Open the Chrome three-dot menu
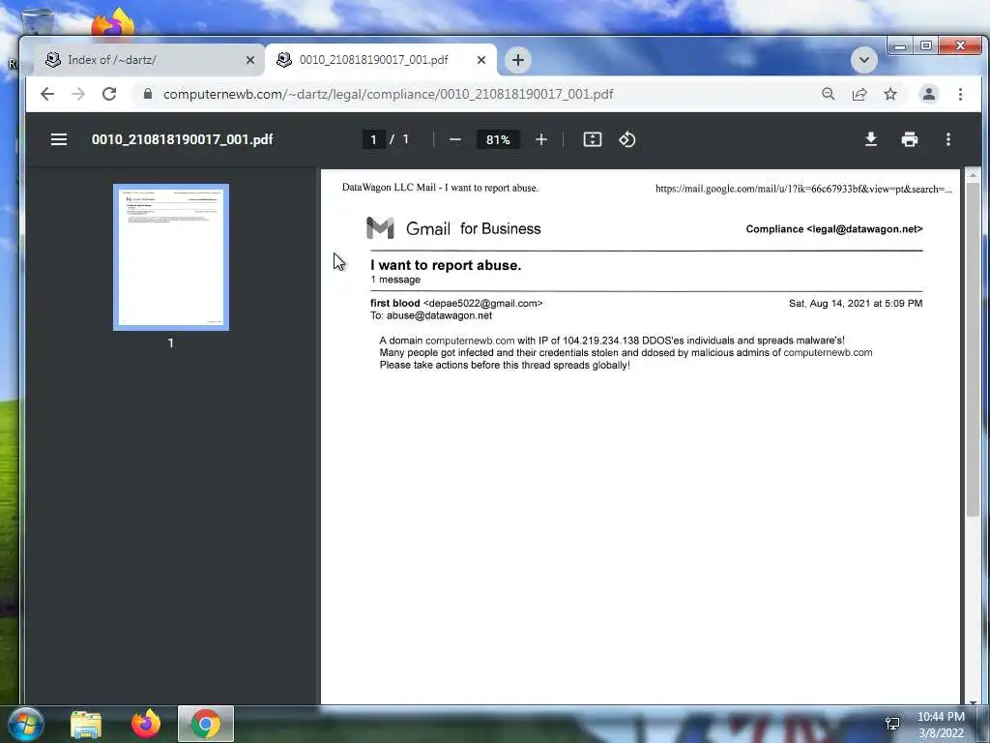 (x=960, y=94)
